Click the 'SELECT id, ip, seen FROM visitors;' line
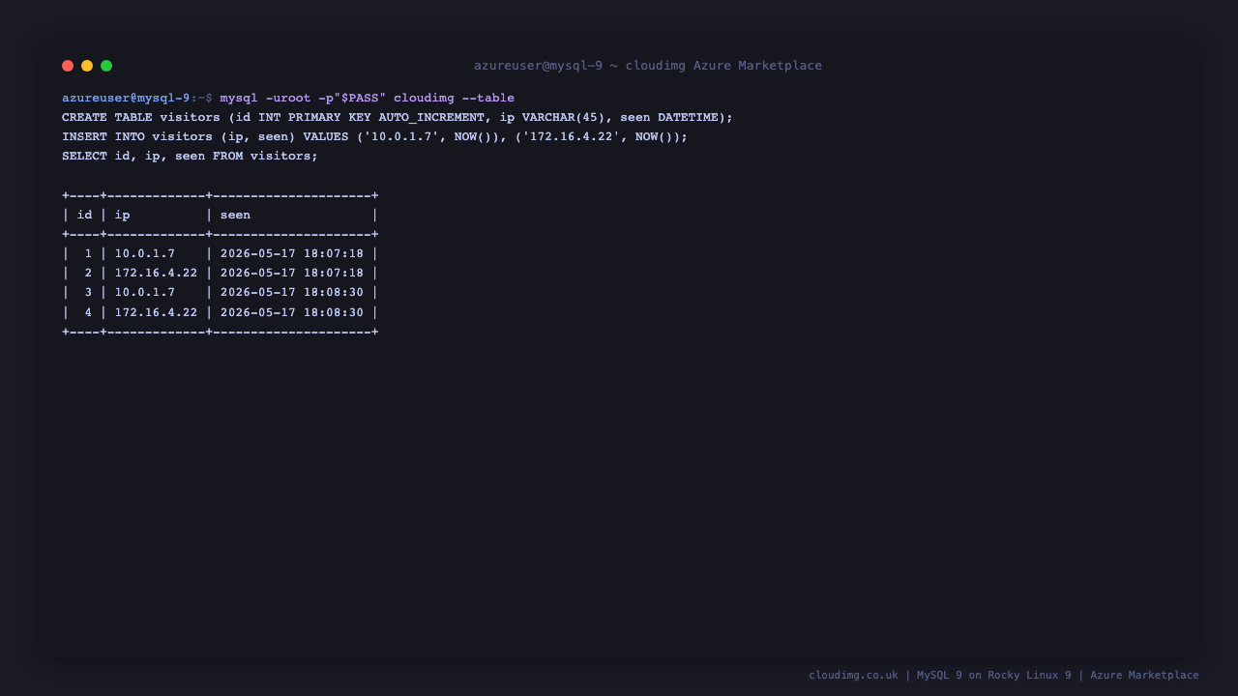 point(191,157)
